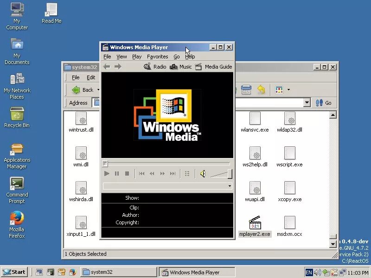Click the seek bar thumb

(x=105, y=164)
